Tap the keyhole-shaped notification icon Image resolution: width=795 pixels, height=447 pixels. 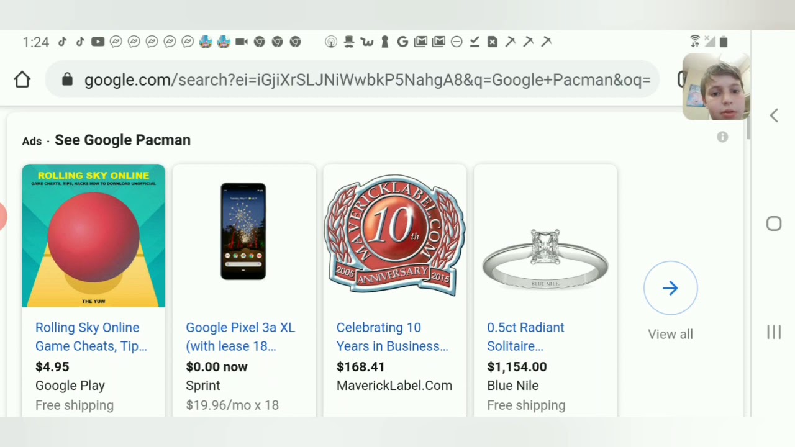click(384, 42)
